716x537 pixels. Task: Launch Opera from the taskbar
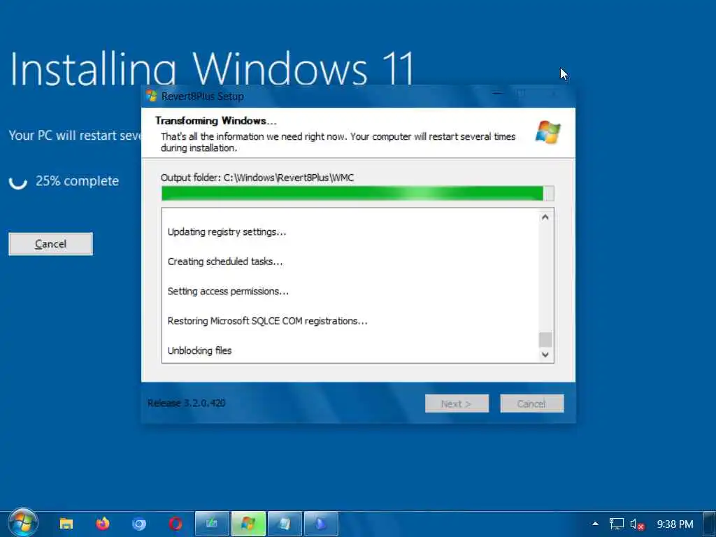coord(176,524)
